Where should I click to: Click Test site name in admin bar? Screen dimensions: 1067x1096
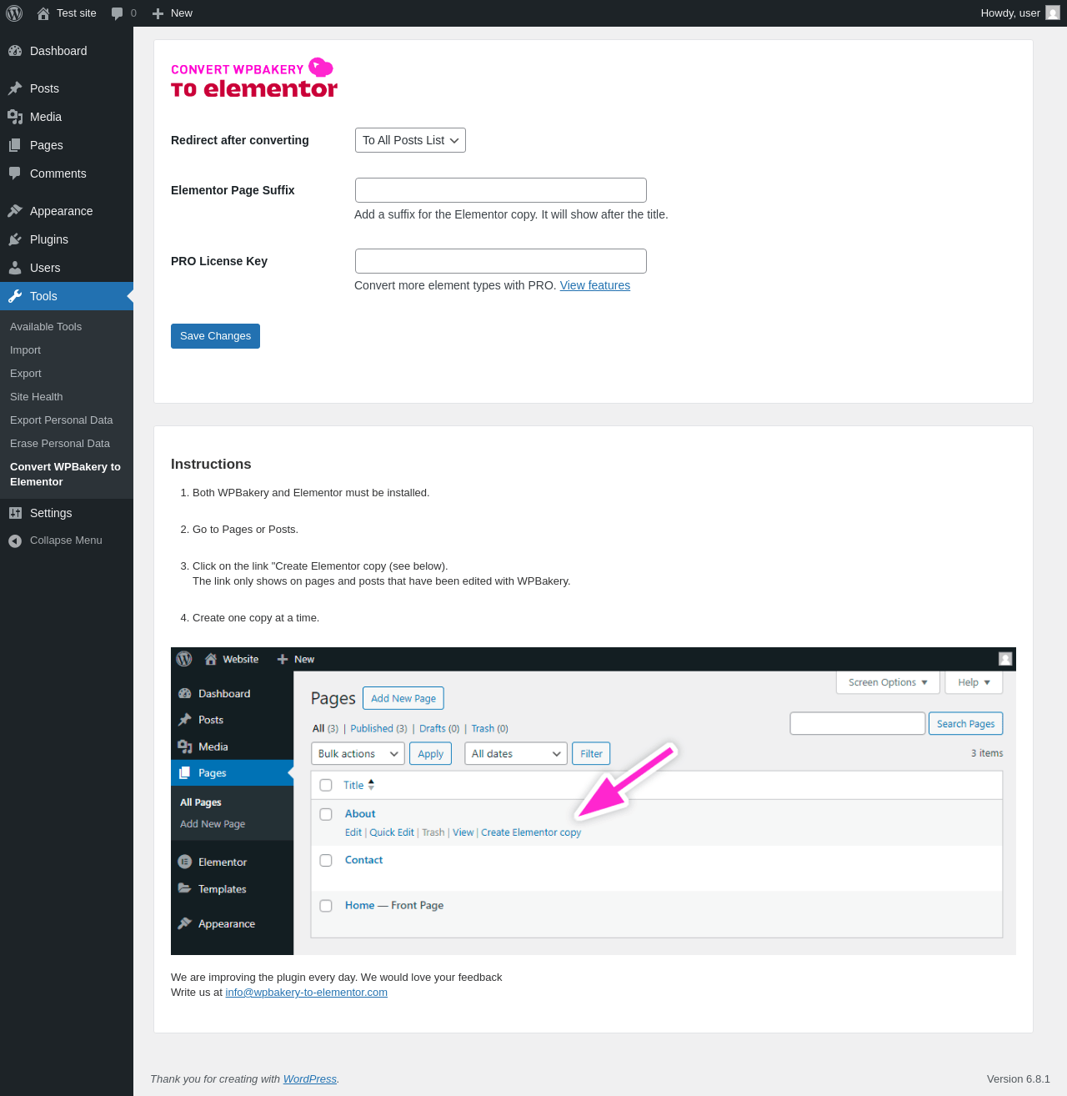click(77, 13)
